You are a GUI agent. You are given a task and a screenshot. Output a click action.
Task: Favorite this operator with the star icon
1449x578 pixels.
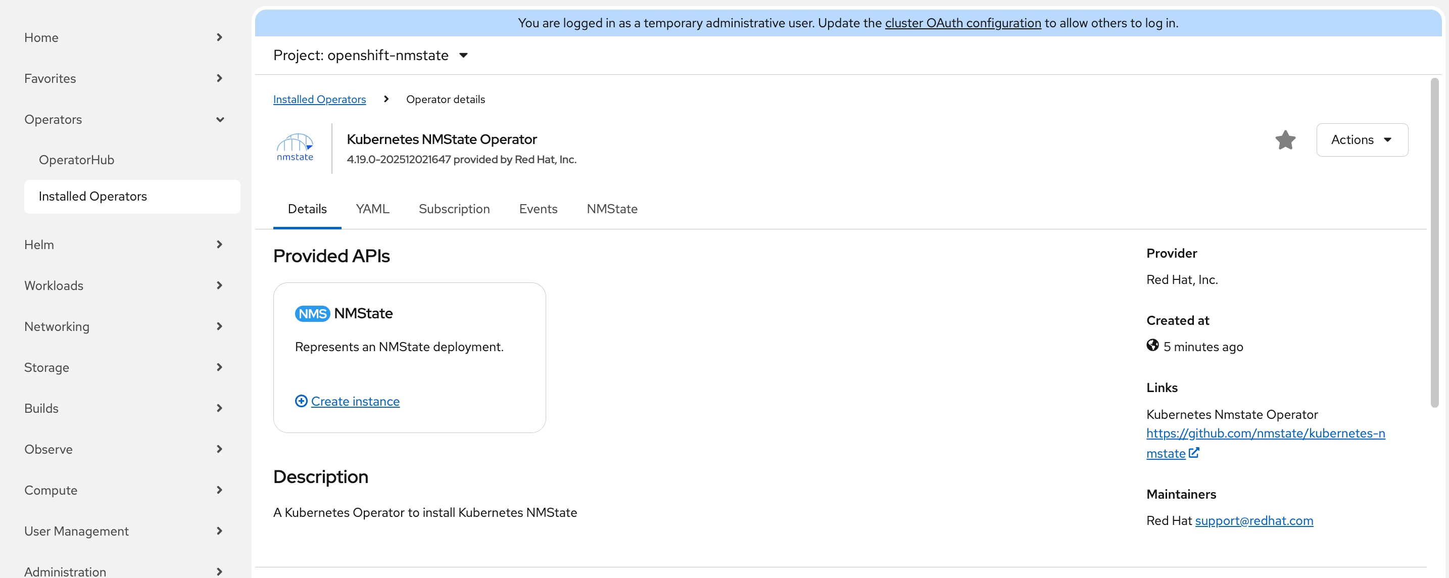[1285, 140]
